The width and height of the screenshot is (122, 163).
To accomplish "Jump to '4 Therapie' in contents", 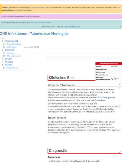I will (x=8, y=62).
